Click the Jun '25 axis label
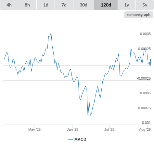Screen dimensions: 154x148 (x=72, y=129)
